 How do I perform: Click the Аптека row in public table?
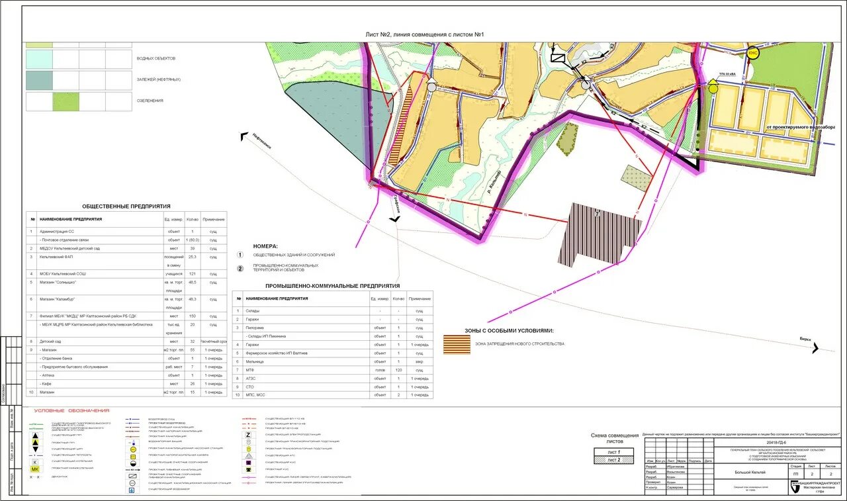(x=126, y=375)
